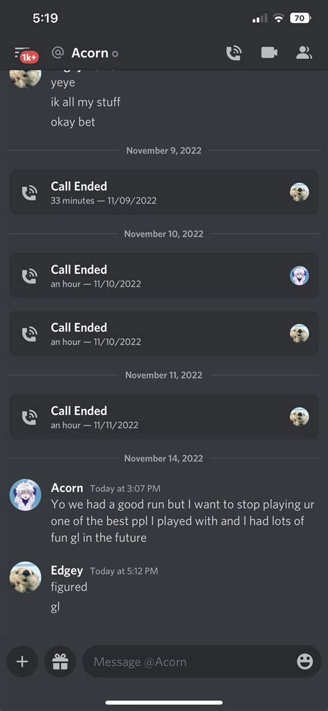Viewport: 328px width, 711px height.
Task: Select the Call Ended 33 minutes entry
Action: point(164,192)
